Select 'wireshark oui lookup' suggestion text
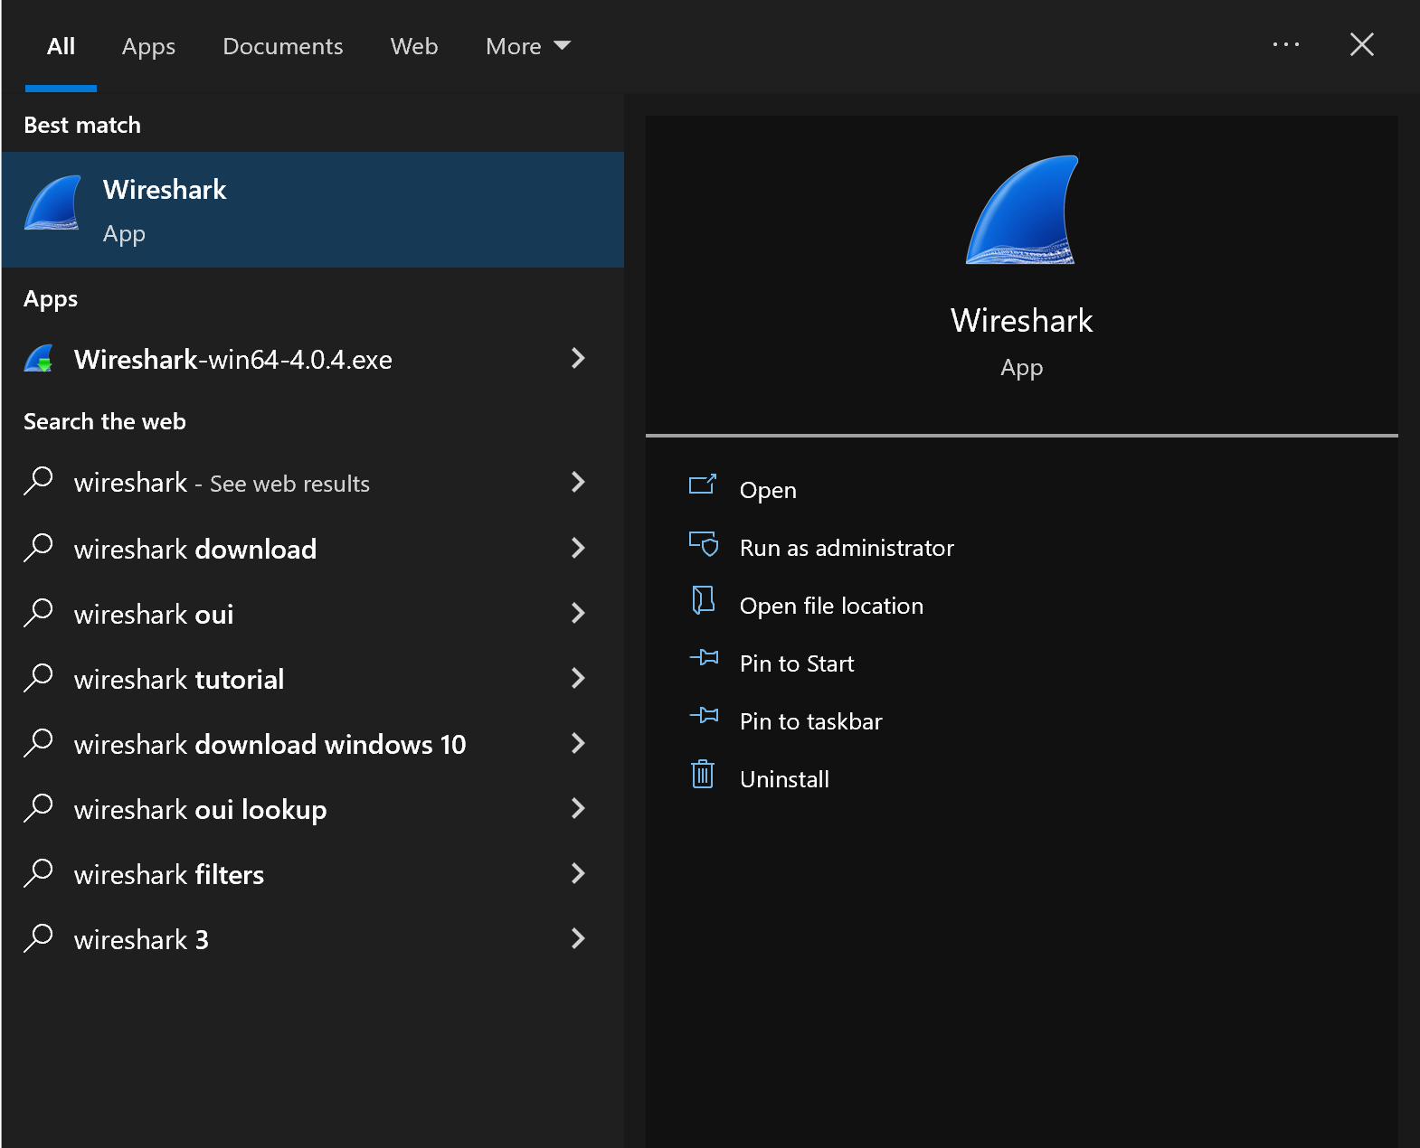Image resolution: width=1420 pixels, height=1148 pixels. coord(200,809)
